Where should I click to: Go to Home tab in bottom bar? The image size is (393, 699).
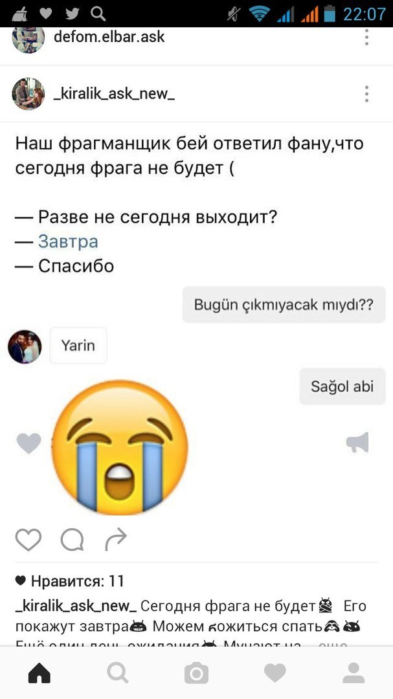[x=39, y=672]
